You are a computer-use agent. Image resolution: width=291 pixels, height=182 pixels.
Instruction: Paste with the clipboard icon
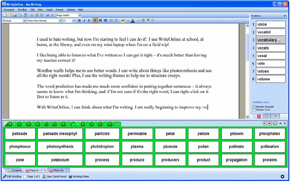[x=42, y=15]
